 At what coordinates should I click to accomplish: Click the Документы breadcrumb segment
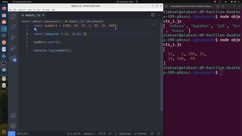[53, 21]
